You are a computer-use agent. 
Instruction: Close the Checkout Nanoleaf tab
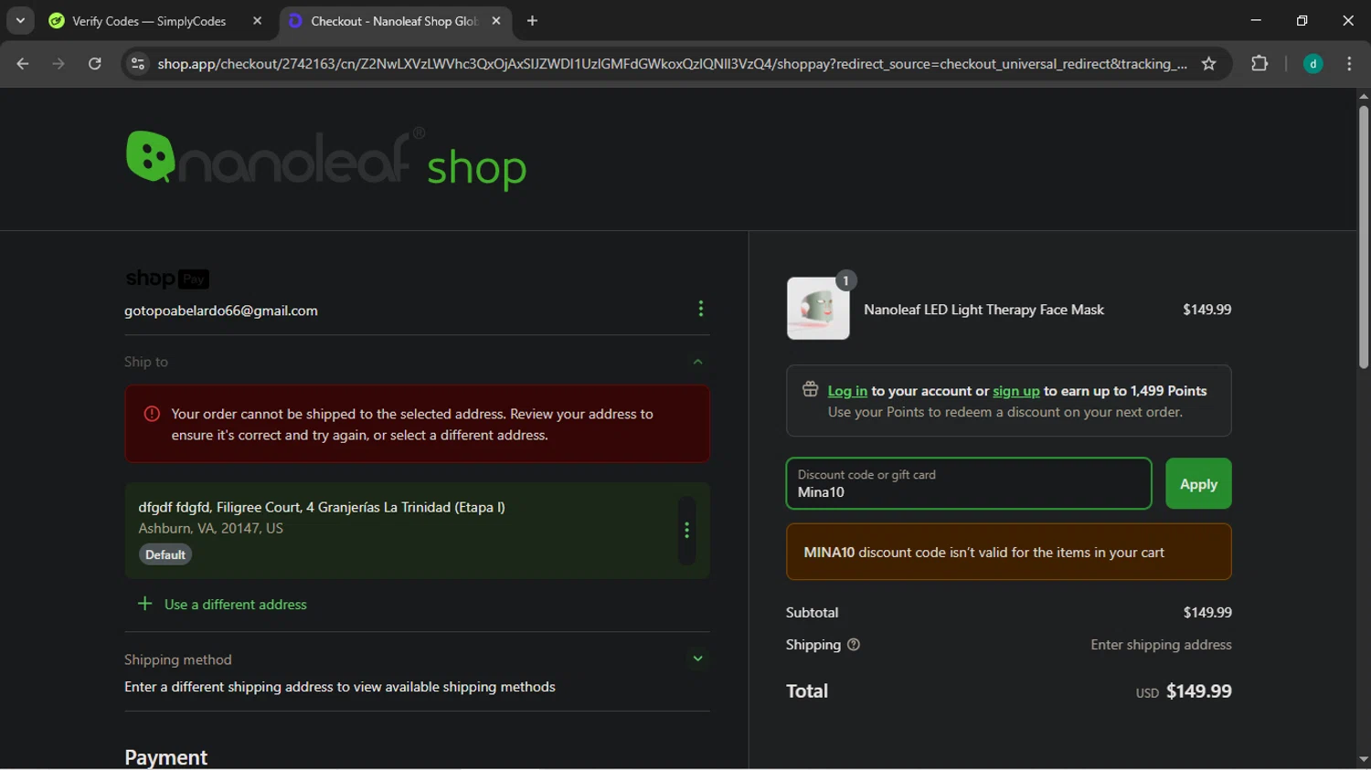[496, 20]
